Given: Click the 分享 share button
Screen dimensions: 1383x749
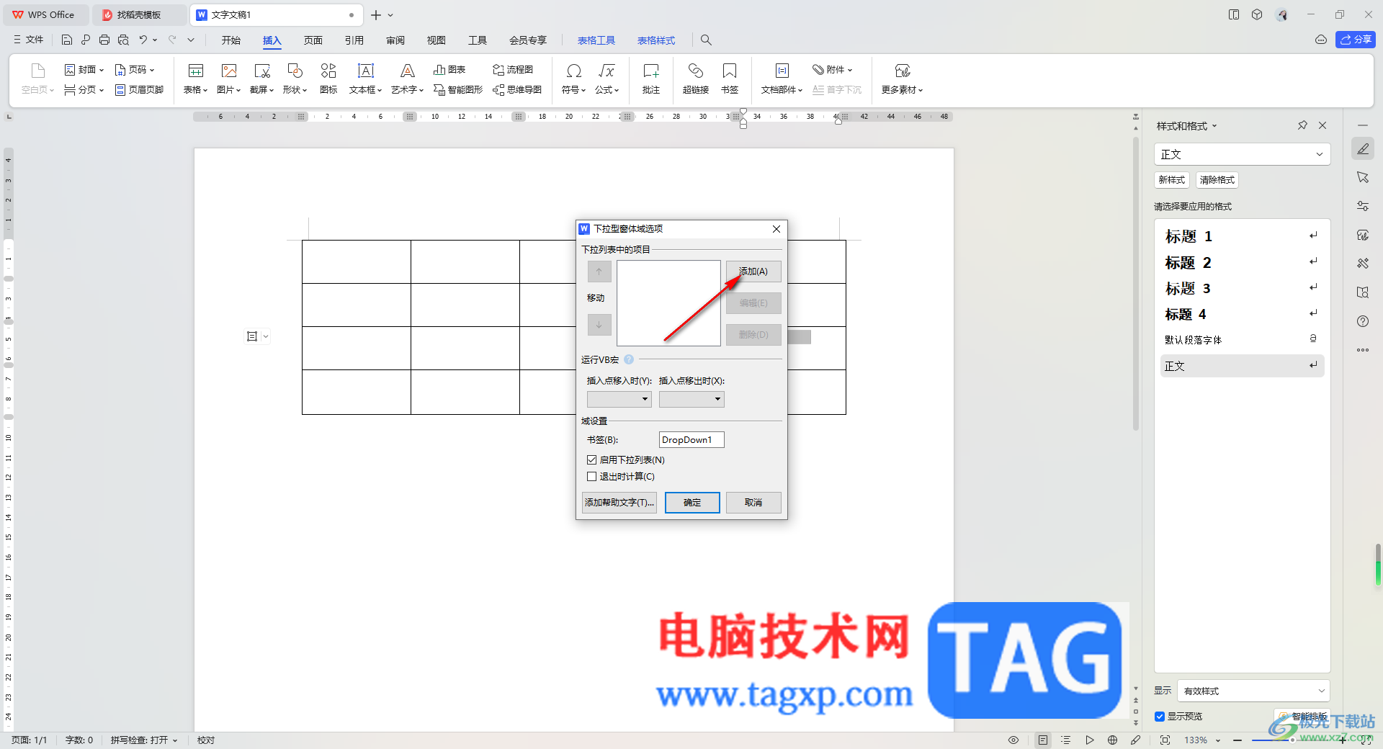Looking at the screenshot, I should (x=1355, y=40).
